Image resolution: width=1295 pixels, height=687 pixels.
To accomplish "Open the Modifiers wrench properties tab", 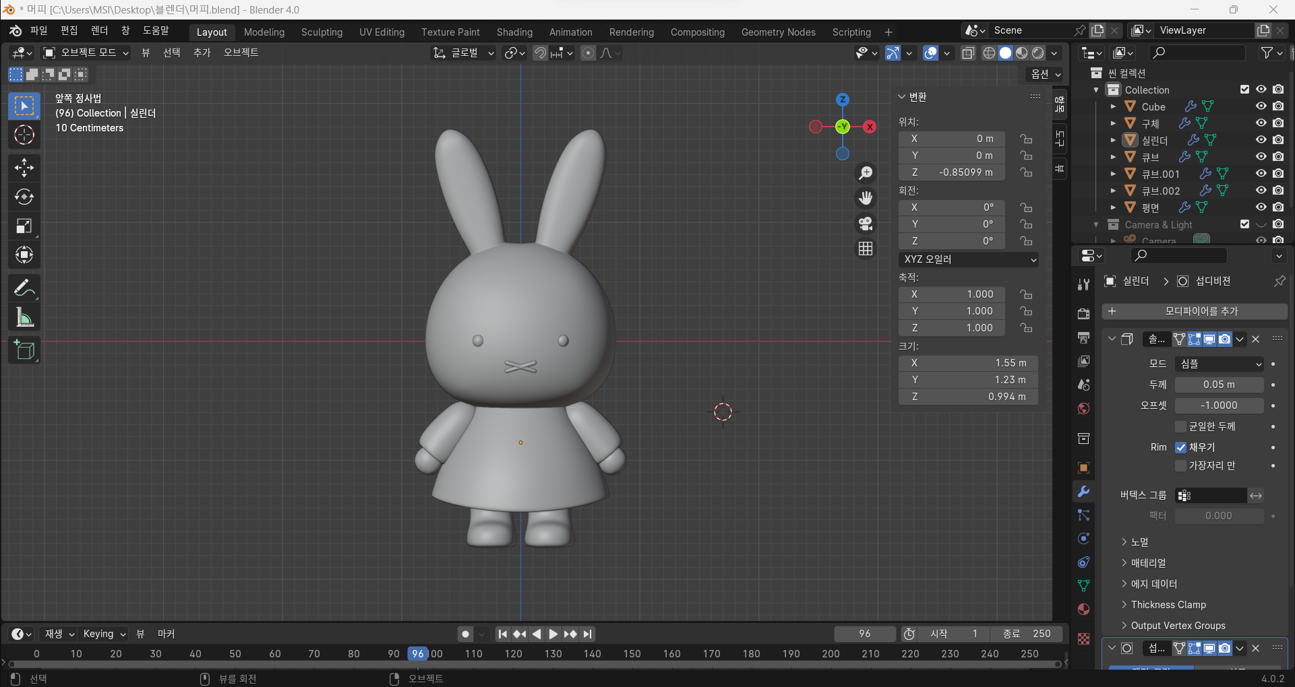I will [1083, 492].
